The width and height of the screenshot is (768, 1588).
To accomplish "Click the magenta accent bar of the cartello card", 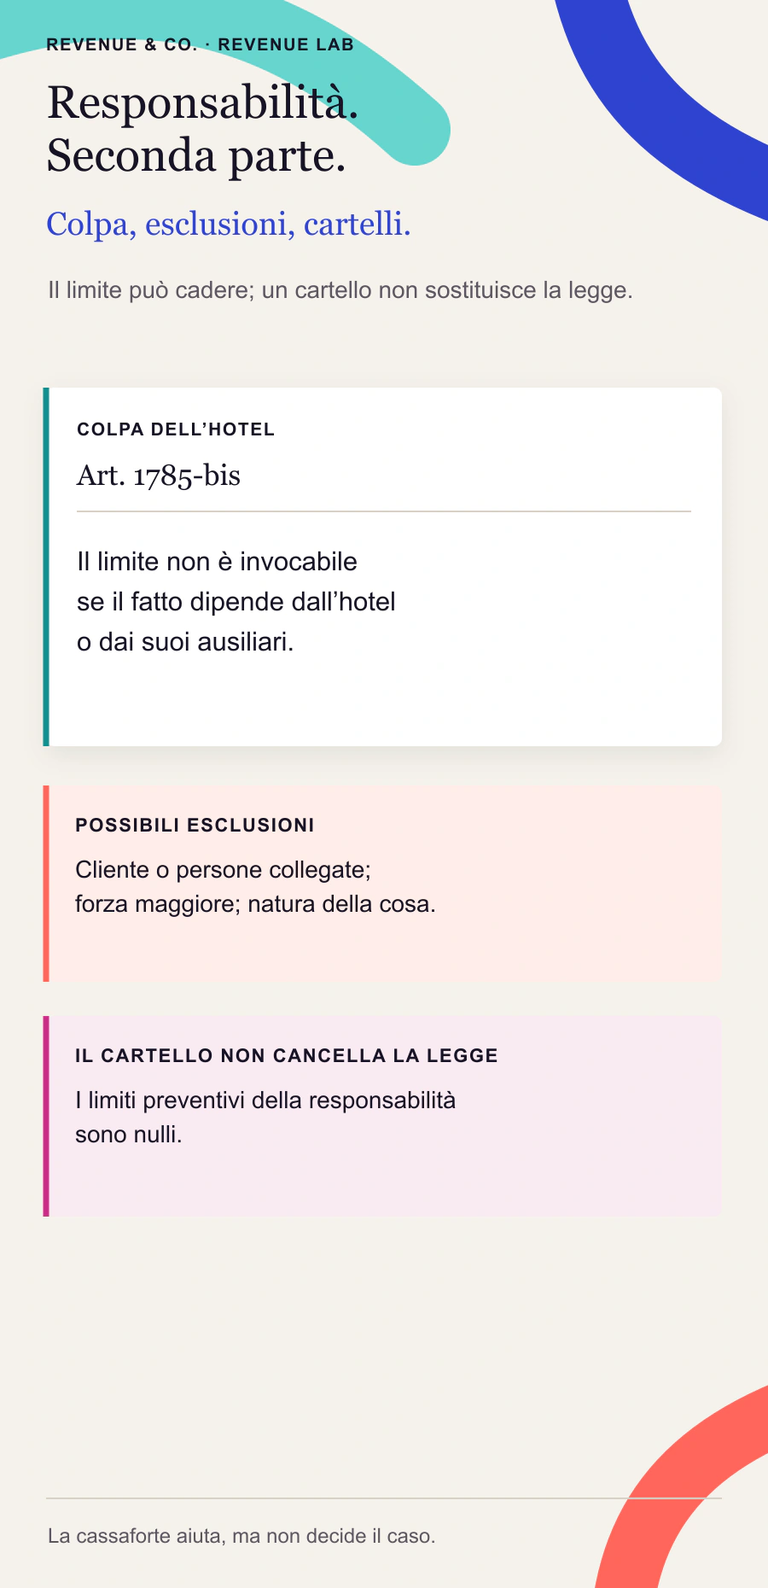I will coord(46,1116).
